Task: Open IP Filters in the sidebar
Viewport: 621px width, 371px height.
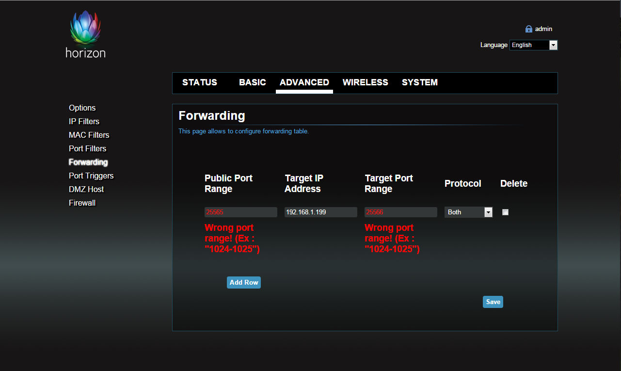Action: pyautogui.click(x=84, y=122)
